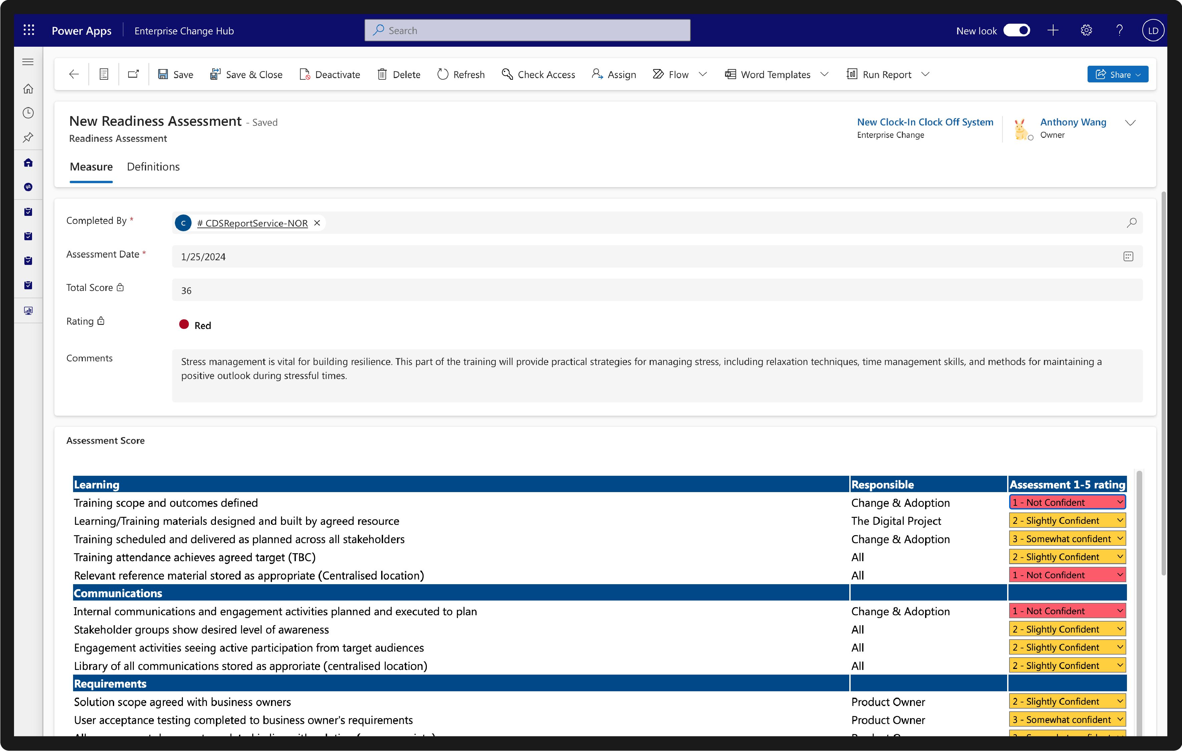Open the Pinned items sidebar icon

click(28, 137)
